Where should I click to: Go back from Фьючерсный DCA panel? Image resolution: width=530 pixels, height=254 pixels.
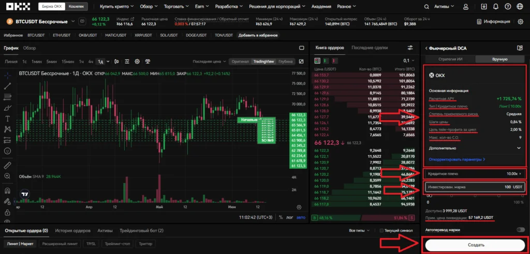click(x=426, y=48)
